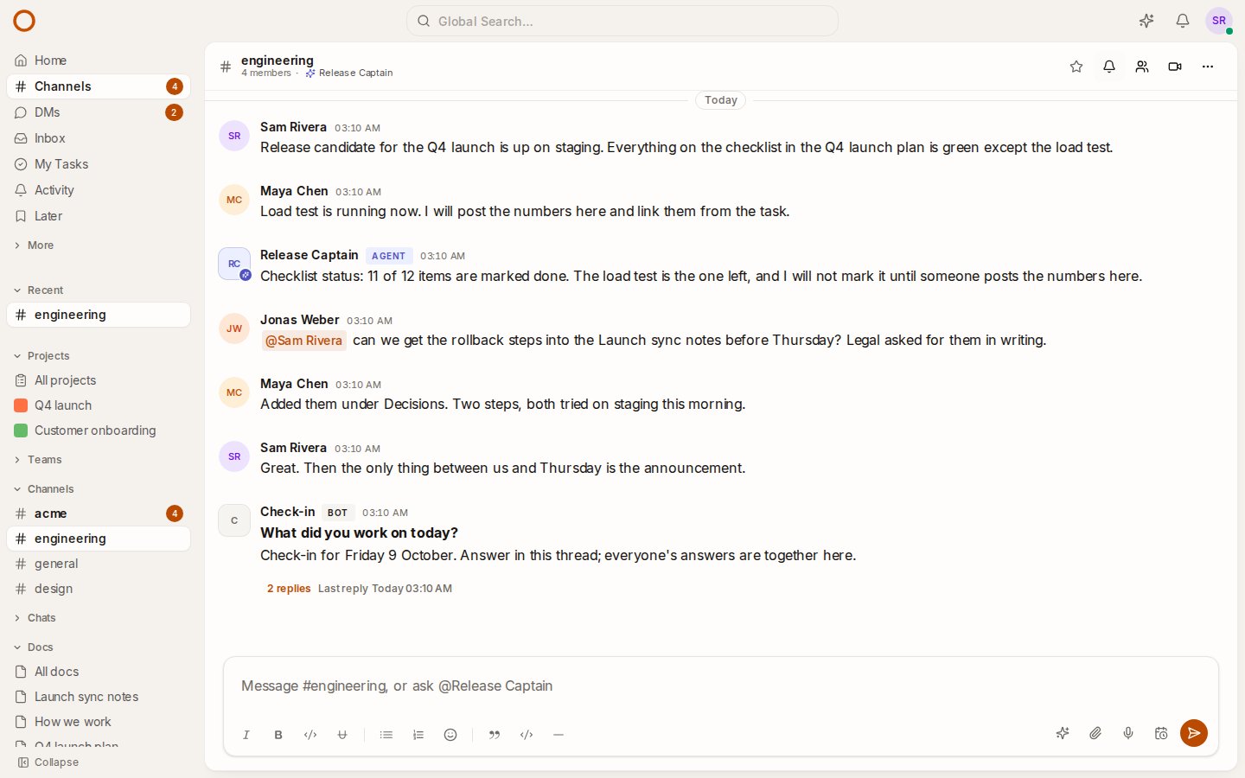Click the @Sam Rivera mention
Image resolution: width=1245 pixels, height=778 pixels.
click(303, 341)
